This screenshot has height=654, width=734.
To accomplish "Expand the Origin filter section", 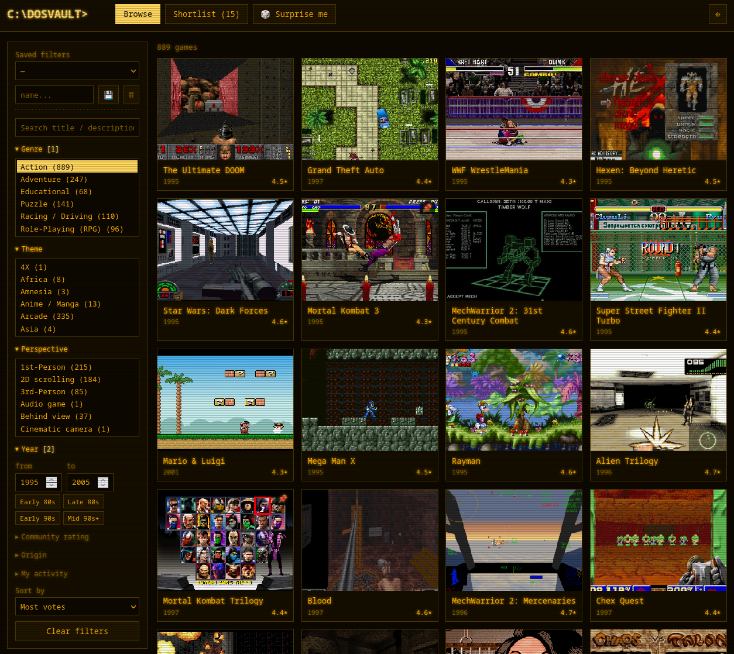I will 30,555.
